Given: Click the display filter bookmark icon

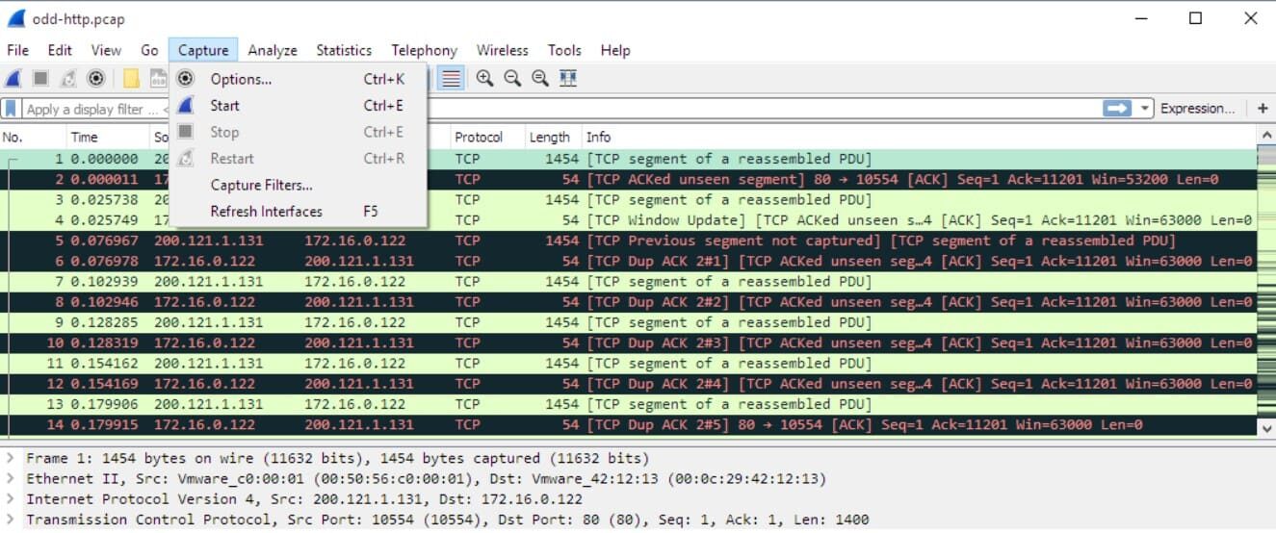Looking at the screenshot, I should [12, 109].
